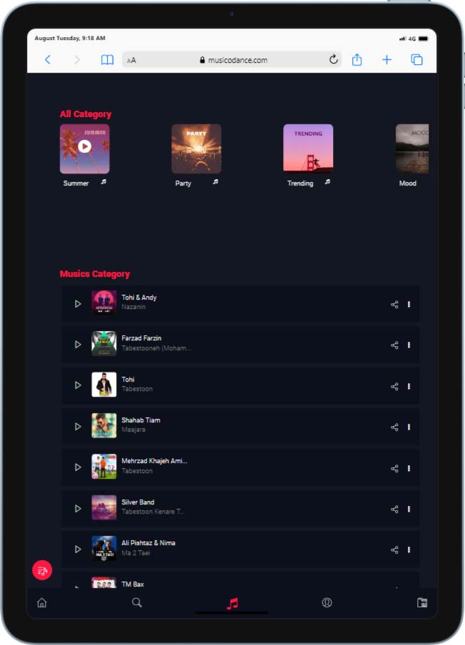Open the Party category cover
The width and height of the screenshot is (465, 645).
pyautogui.click(x=196, y=148)
